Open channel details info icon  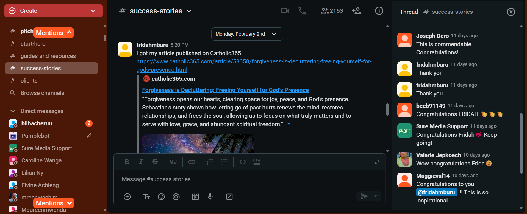pos(379,11)
